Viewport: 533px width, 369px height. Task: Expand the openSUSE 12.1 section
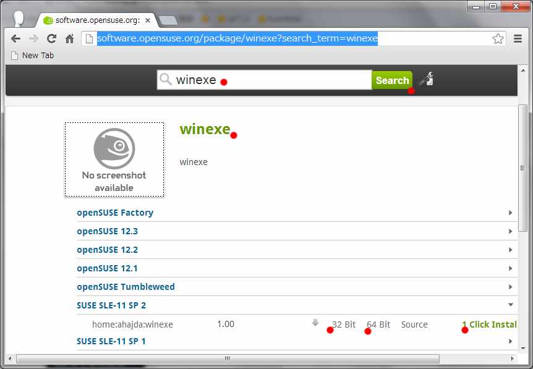[x=297, y=268]
